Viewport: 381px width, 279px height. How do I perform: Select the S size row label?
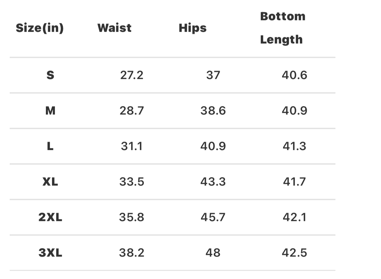[50, 75]
